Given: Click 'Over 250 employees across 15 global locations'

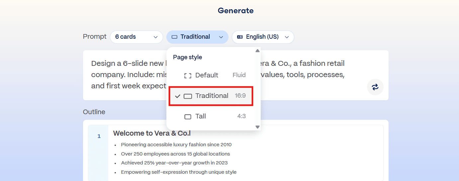Looking at the screenshot, I should coord(175,154).
